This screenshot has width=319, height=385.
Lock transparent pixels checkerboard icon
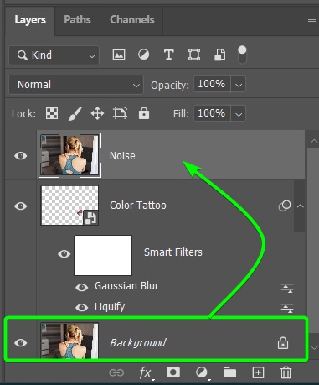coord(52,113)
